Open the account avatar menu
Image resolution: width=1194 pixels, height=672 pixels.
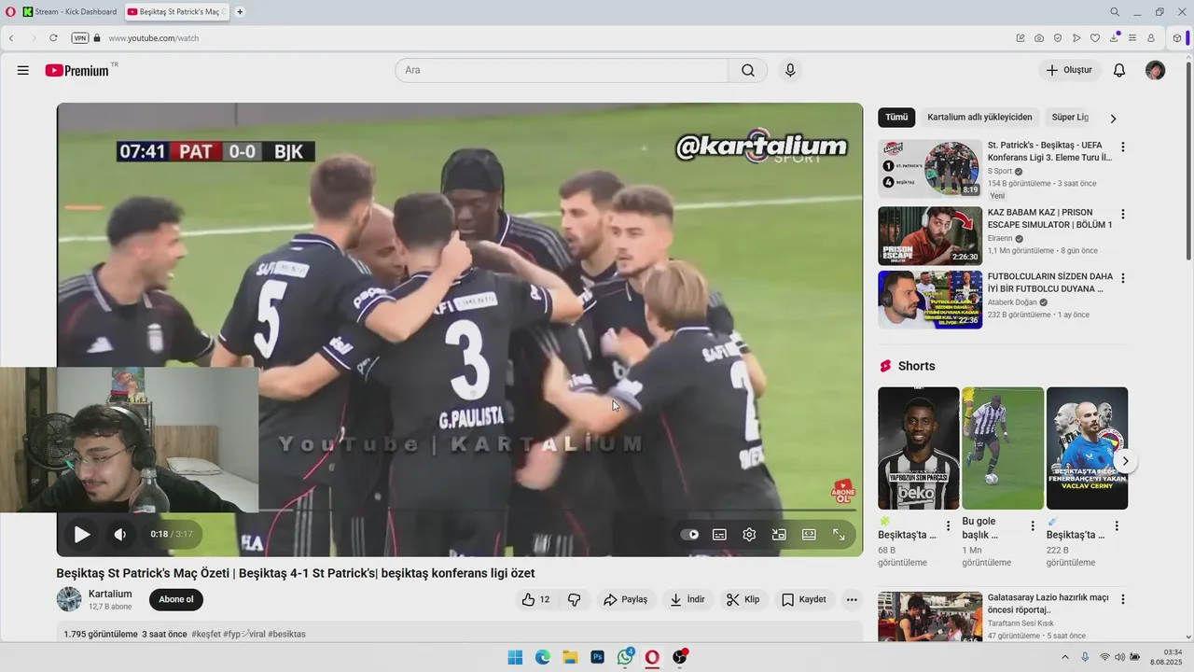tap(1155, 70)
